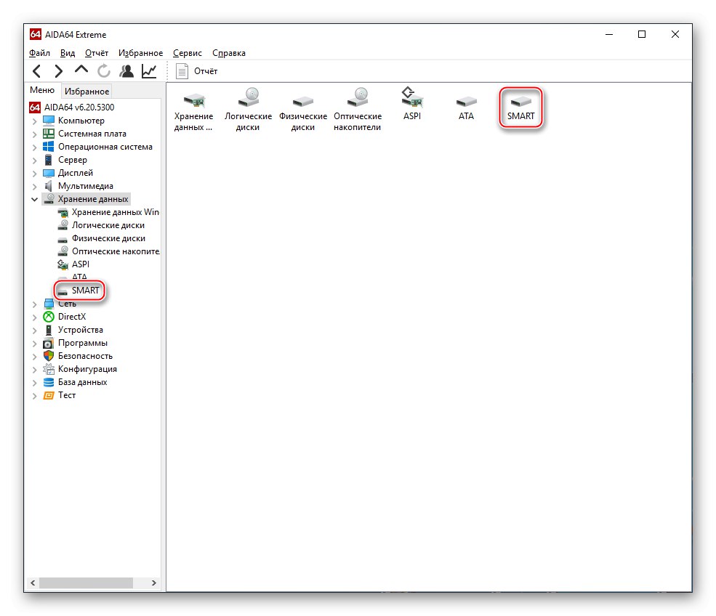Image resolution: width=716 pixels, height=616 pixels.
Task: Switch to the Избранное tab
Action: tap(87, 90)
